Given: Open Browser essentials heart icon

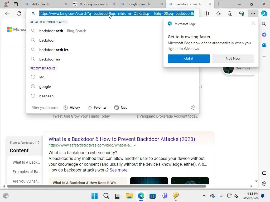Looking at the screenshot, I should pos(242,13).
